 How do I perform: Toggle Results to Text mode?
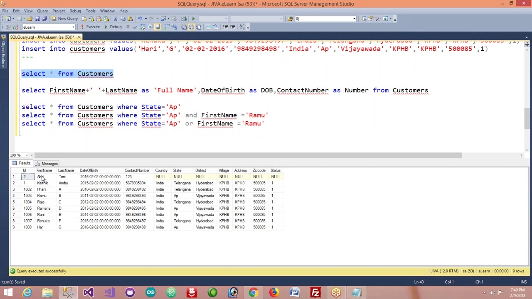tap(184, 27)
